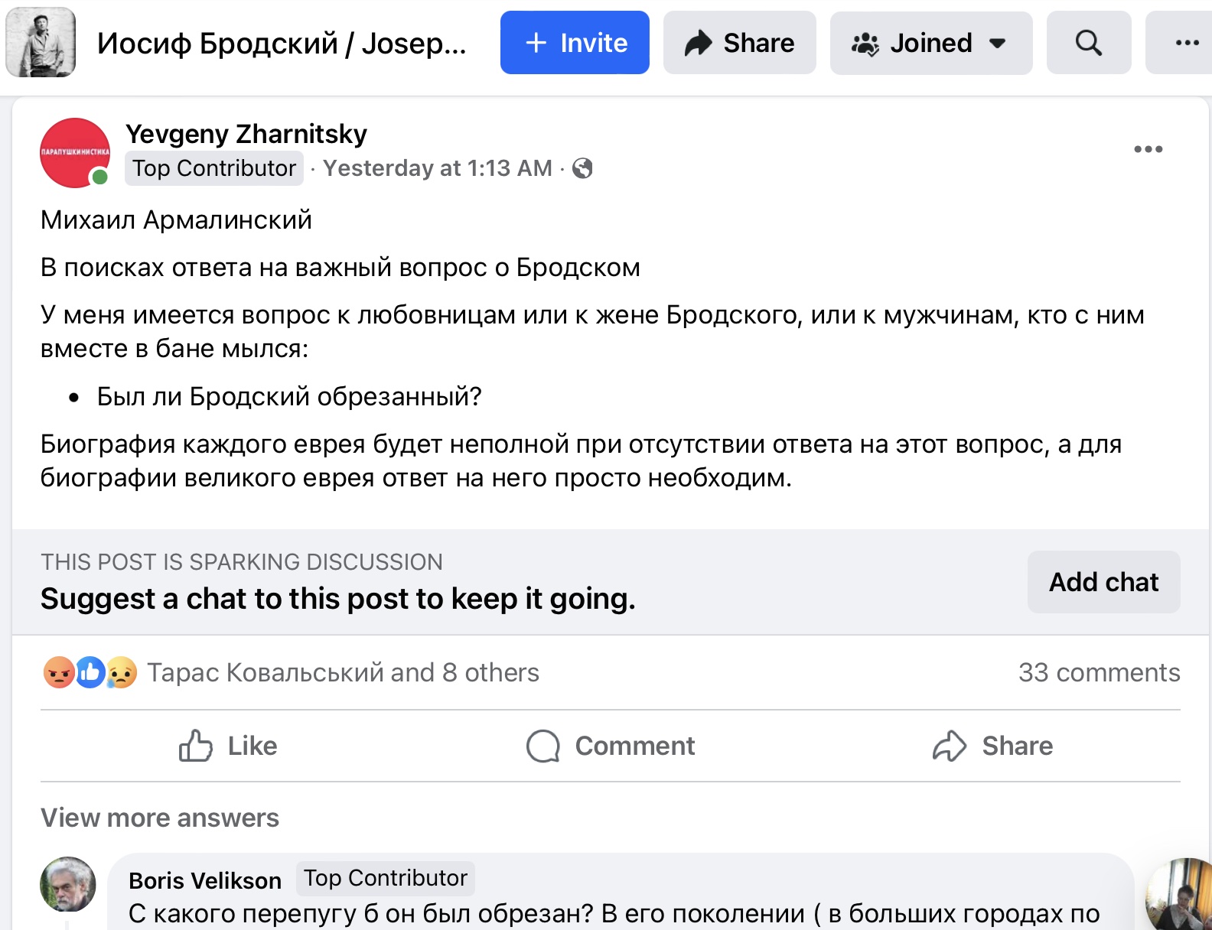Screen dimensions: 1212x930
Task: Expand the Joined membership dropdown
Action: [x=930, y=43]
